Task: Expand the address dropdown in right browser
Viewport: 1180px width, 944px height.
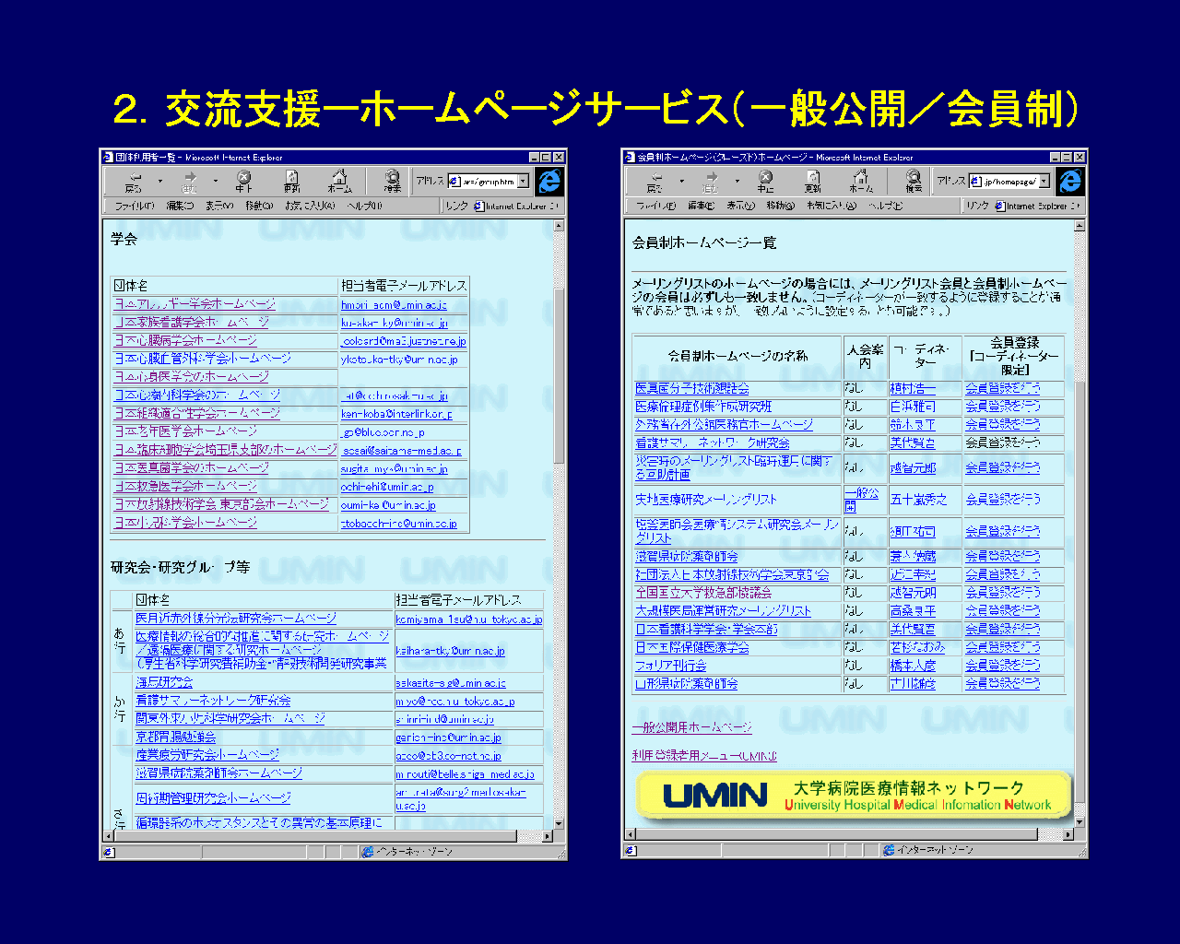Action: coord(1044,182)
